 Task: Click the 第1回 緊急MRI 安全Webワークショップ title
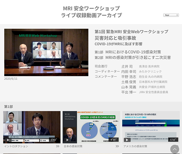(131, 32)
